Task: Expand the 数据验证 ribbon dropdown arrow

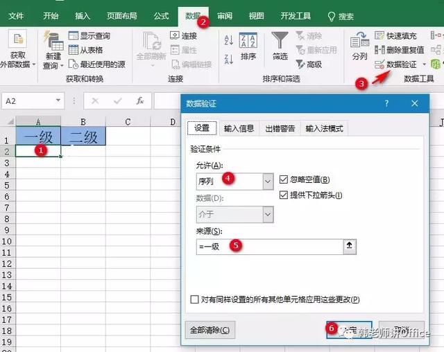Action: 424,64
